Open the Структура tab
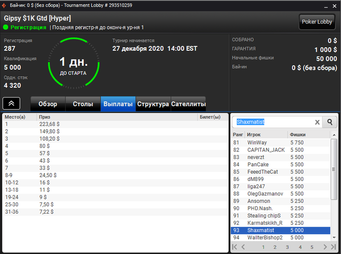The image size is (341, 254). pyautogui.click(x=153, y=104)
